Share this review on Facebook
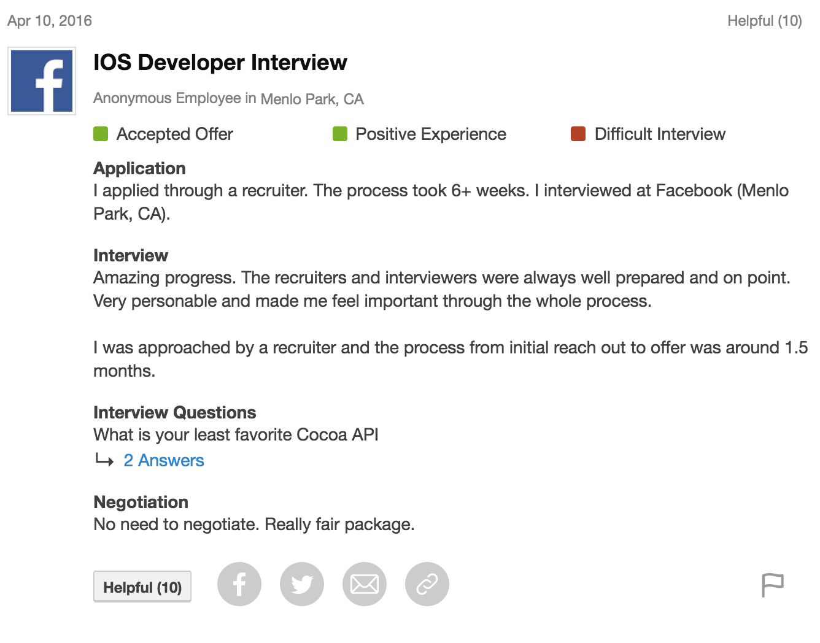This screenshot has width=820, height=643. [x=239, y=584]
